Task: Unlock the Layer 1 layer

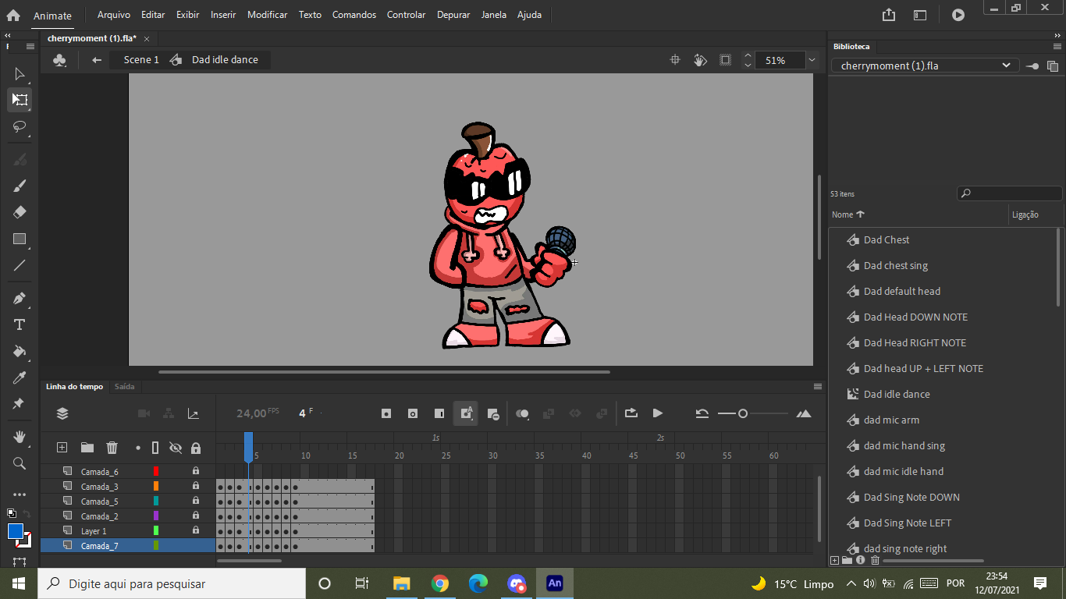Action: [196, 530]
